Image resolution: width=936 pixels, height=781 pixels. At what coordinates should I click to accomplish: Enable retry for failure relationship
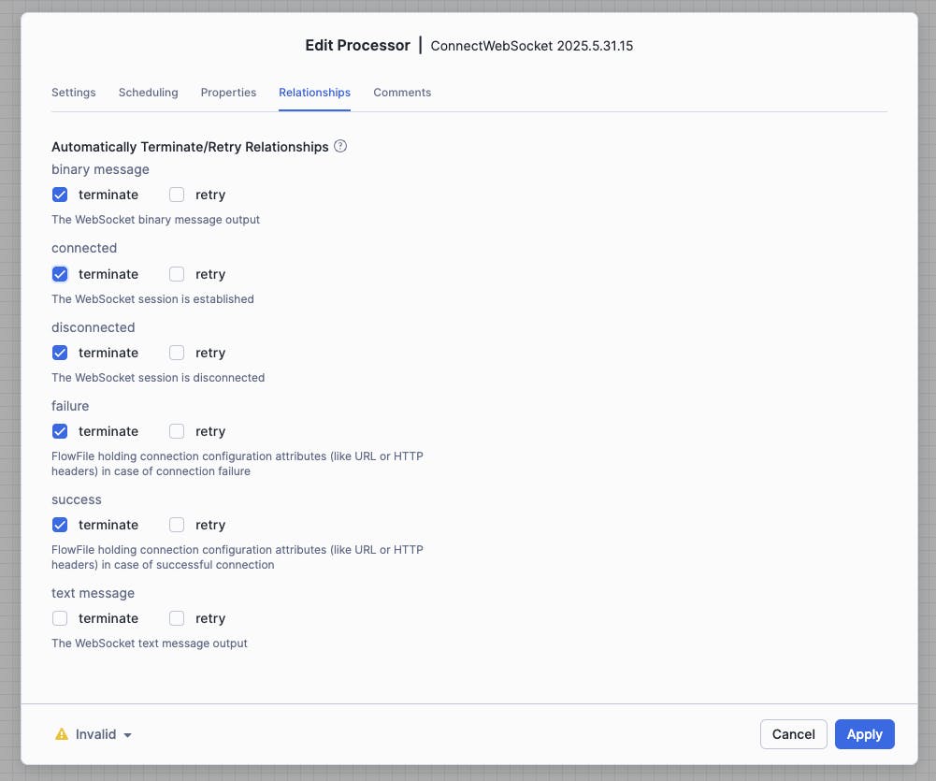point(177,431)
